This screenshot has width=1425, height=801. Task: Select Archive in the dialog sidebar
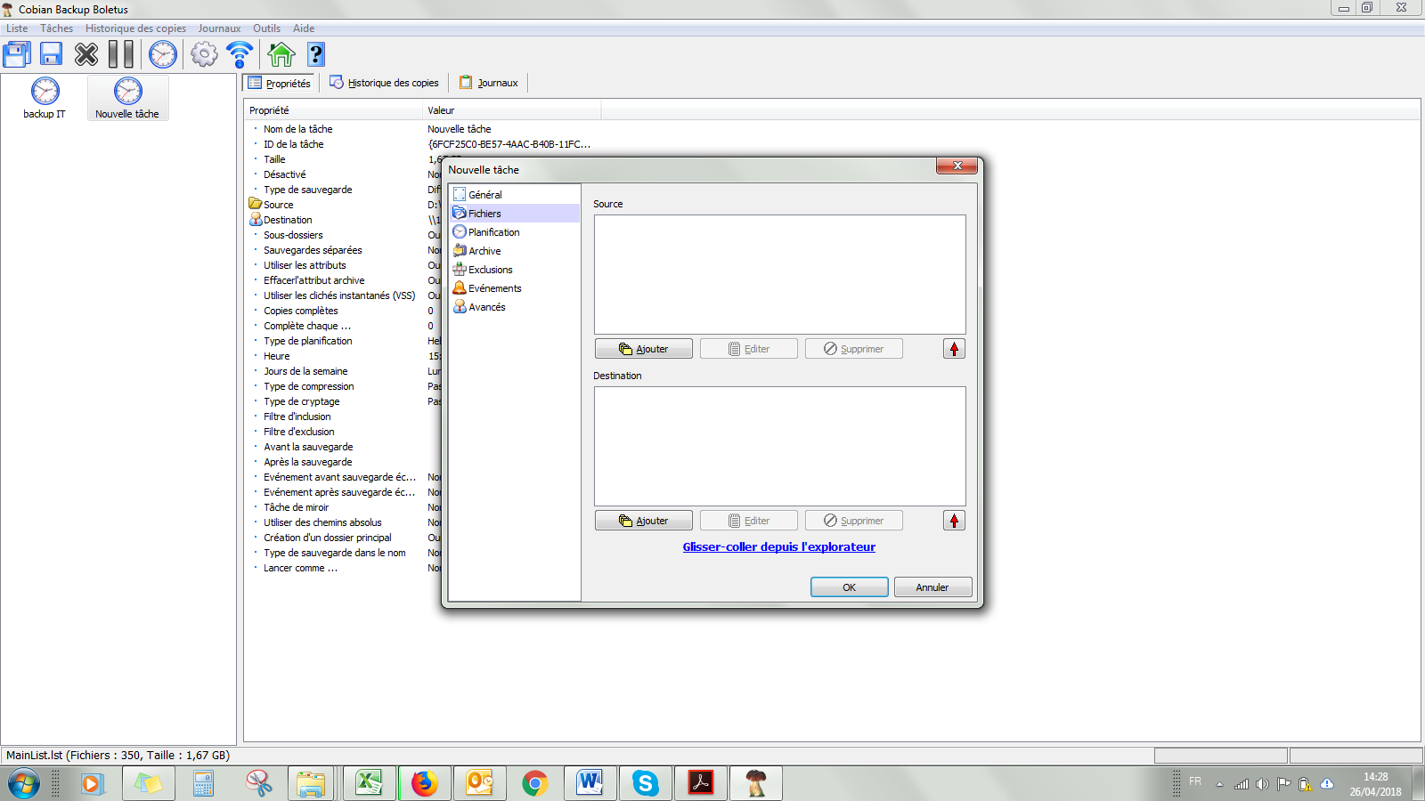click(x=484, y=251)
